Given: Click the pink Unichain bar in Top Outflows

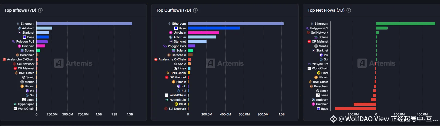Looking at the screenshot, I should point(204,33).
